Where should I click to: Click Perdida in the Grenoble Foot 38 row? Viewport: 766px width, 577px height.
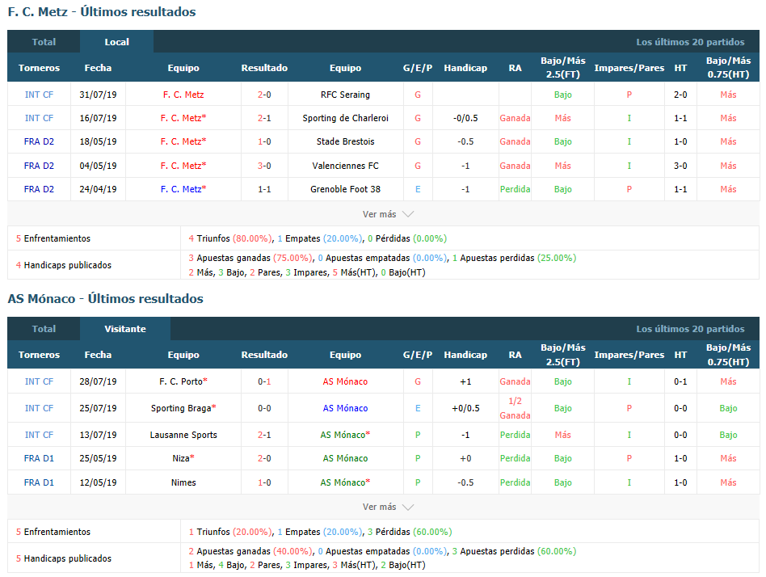click(x=515, y=189)
